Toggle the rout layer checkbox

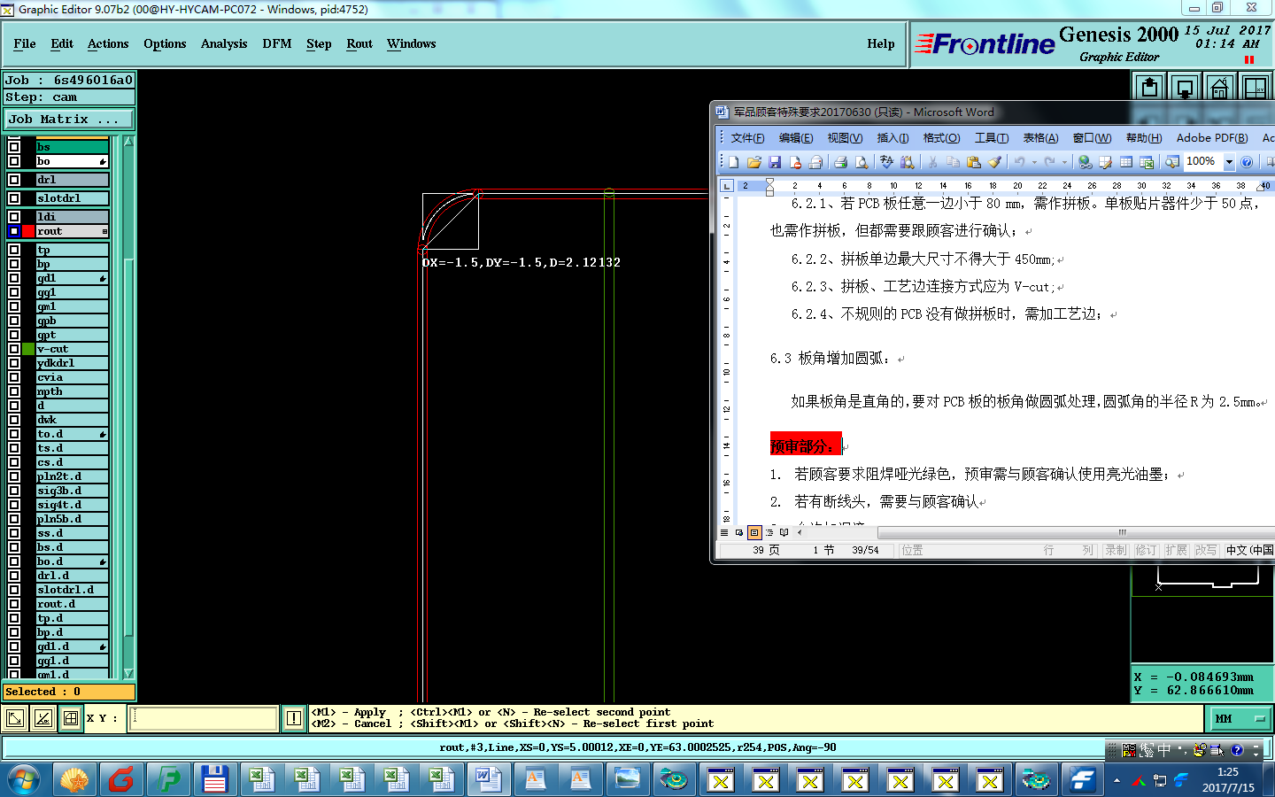pyautogui.click(x=14, y=231)
